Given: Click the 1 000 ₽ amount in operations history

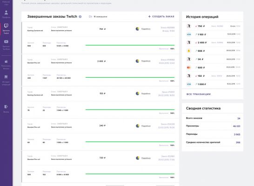Looking at the screenshot, I should pos(202,84).
